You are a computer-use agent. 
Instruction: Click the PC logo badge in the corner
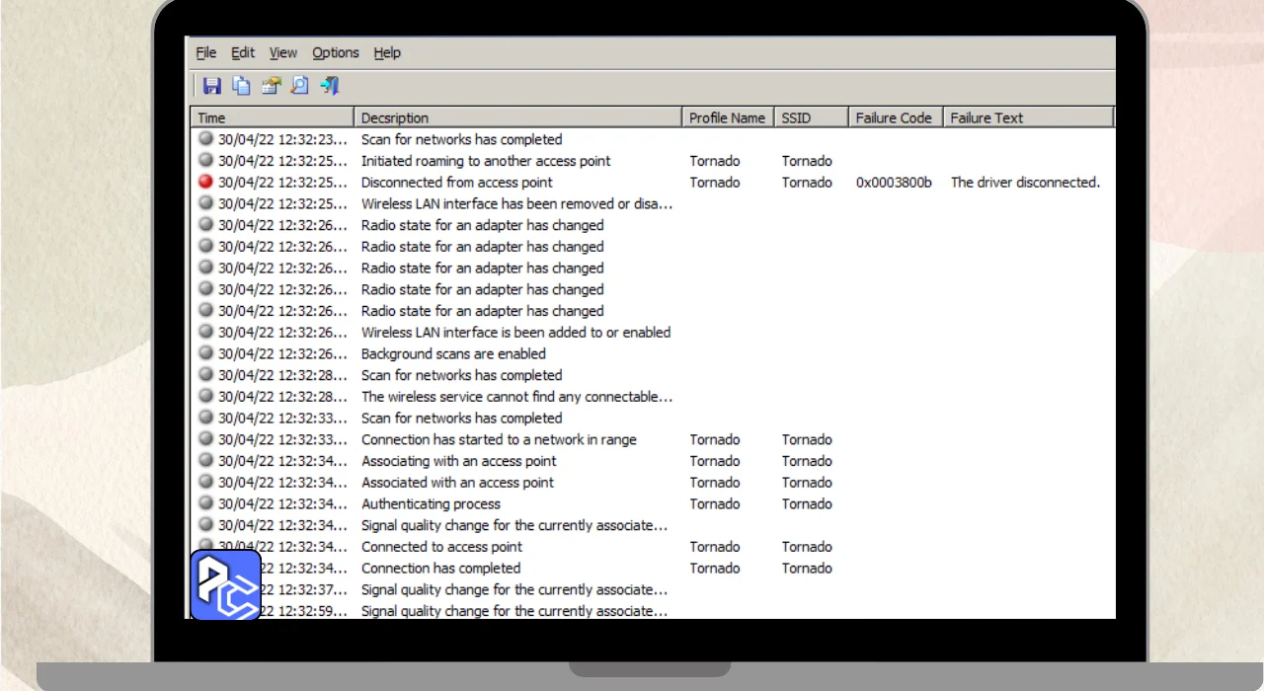[226, 585]
